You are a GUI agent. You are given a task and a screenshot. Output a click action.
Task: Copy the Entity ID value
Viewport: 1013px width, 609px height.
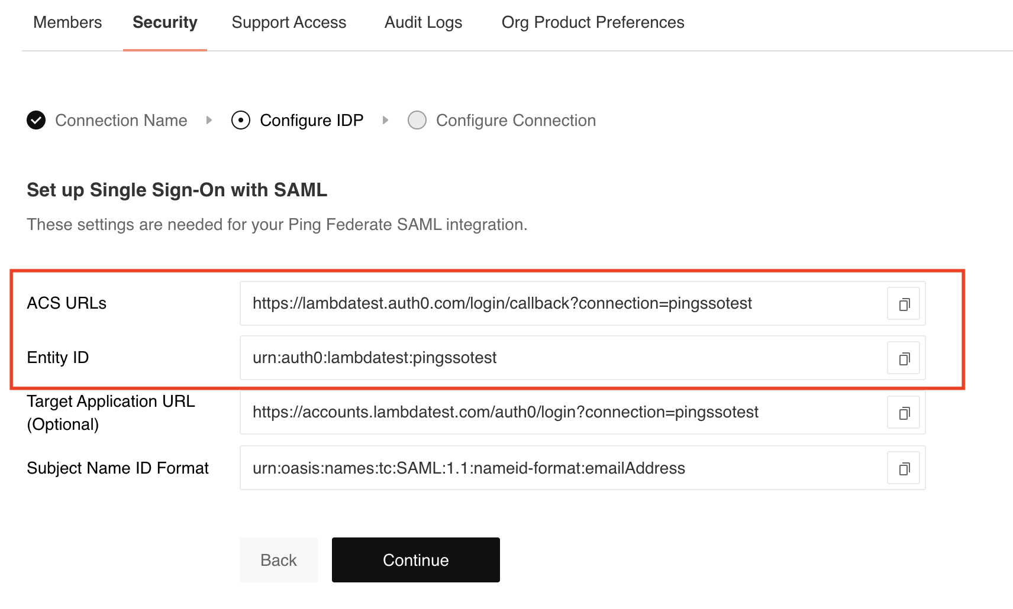(x=903, y=358)
